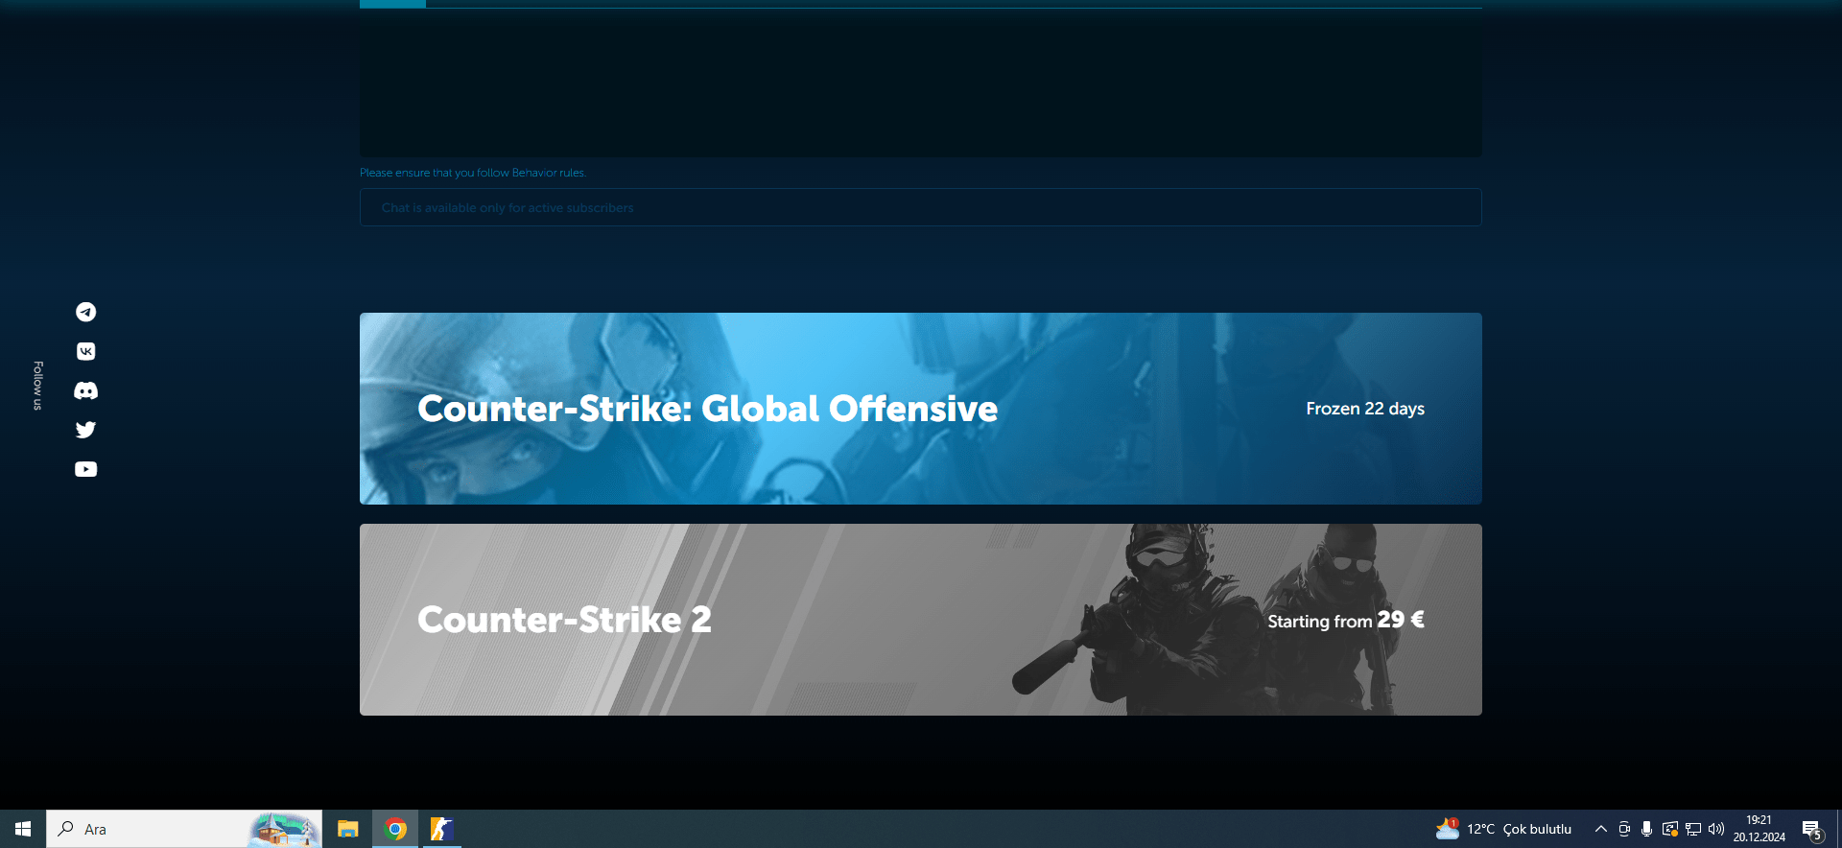Open the VK social link icon
1842x848 pixels.
pyautogui.click(x=85, y=351)
